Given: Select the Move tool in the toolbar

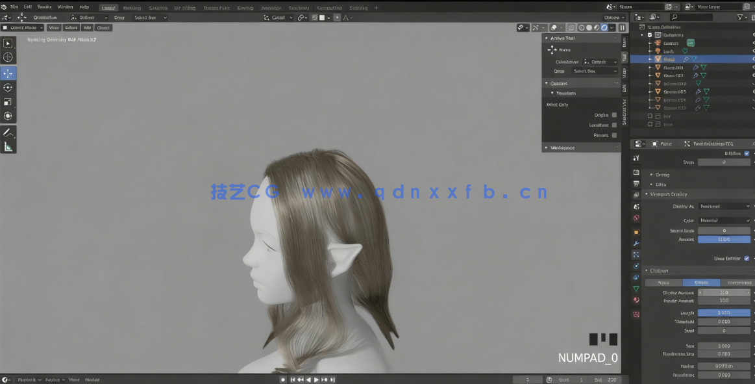Looking at the screenshot, I should (x=8, y=73).
